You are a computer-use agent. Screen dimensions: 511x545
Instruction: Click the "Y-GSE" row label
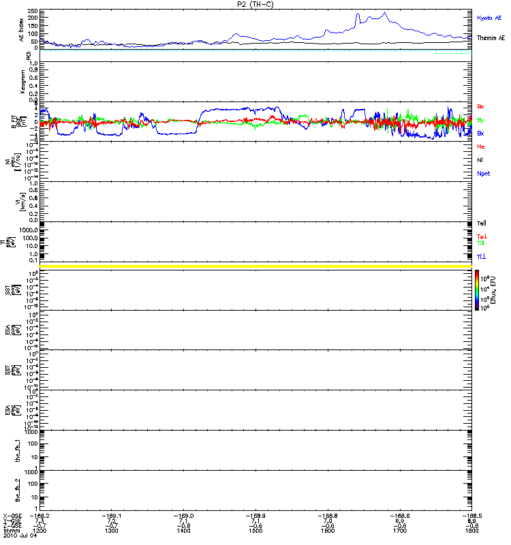coord(12,521)
